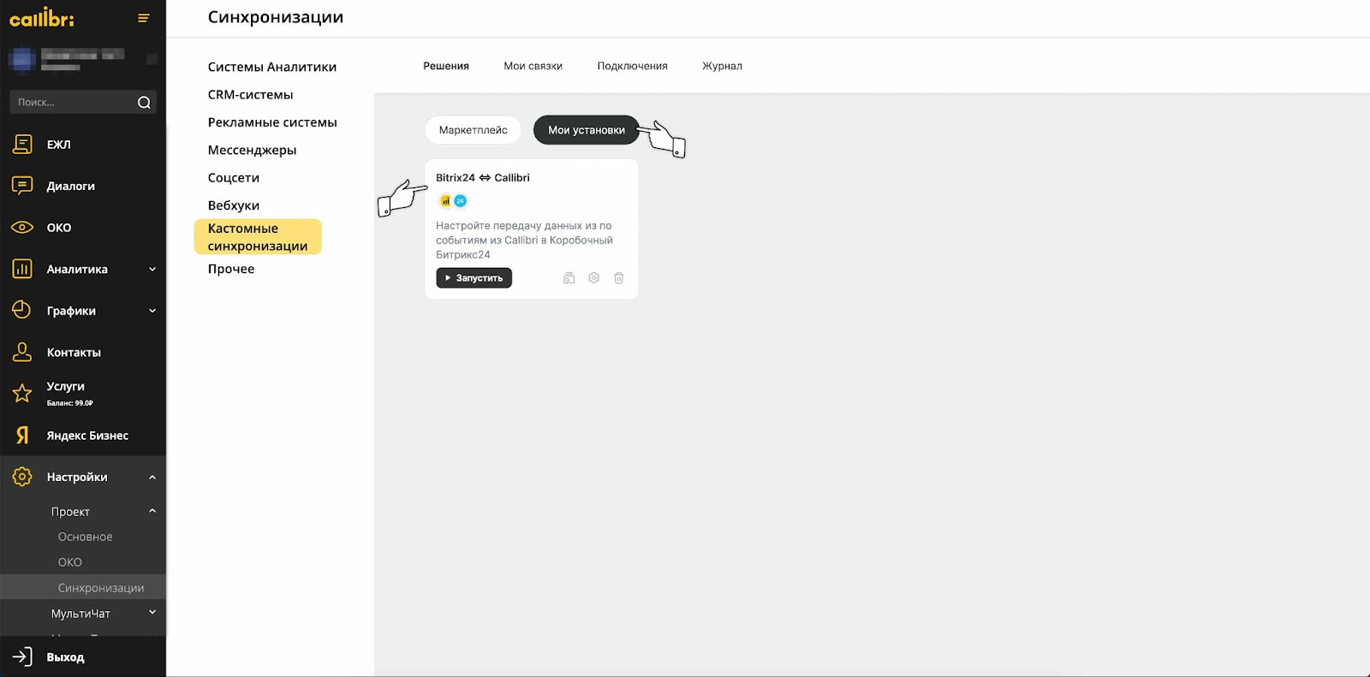Open Основное under Проект
Screen dimensions: 1370x677
click(85, 537)
